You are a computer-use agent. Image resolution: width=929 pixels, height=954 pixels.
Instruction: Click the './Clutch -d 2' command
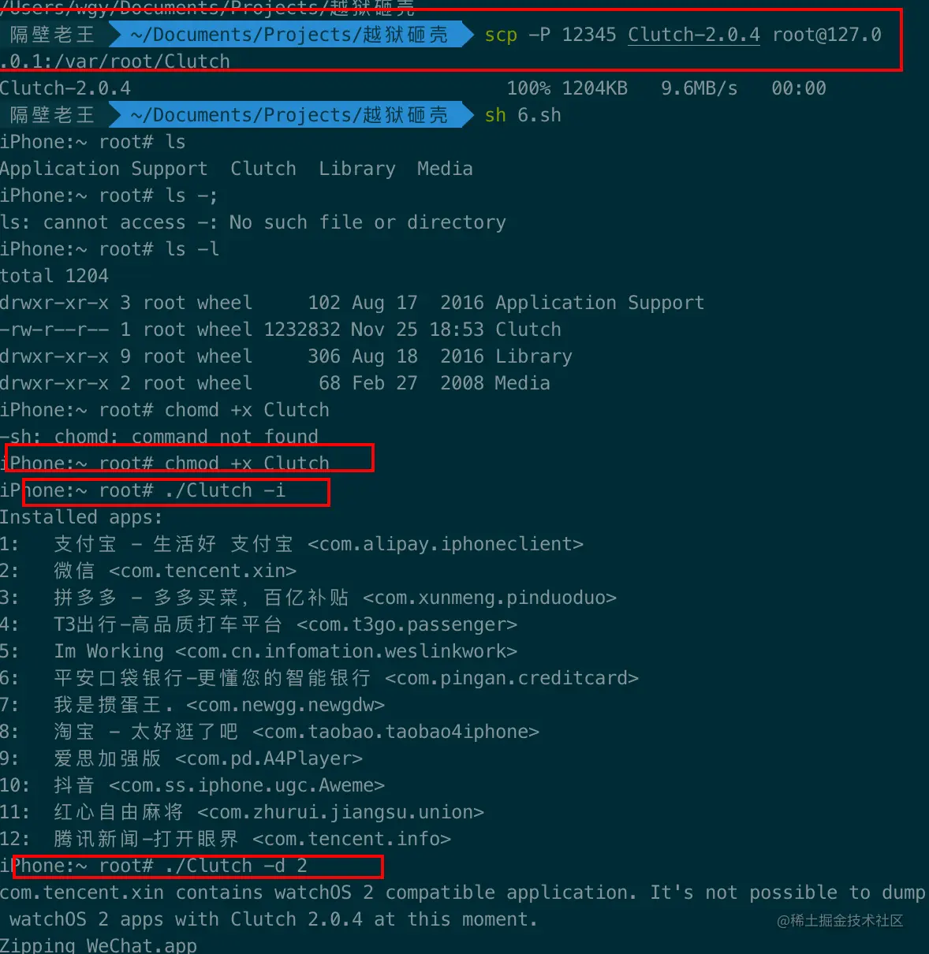(x=236, y=866)
